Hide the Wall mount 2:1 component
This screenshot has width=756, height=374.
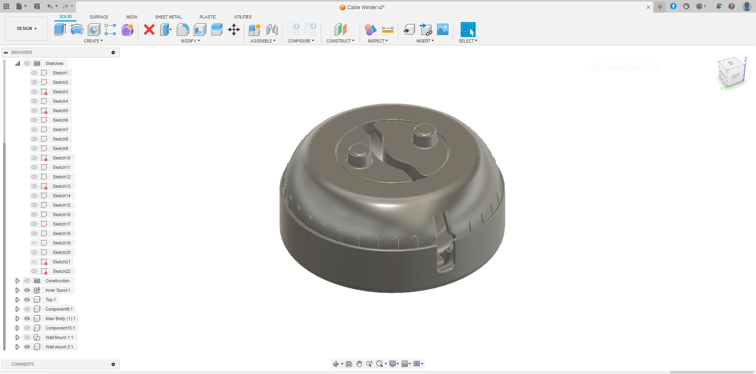coord(27,347)
